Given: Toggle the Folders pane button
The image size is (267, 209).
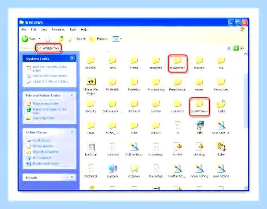Looking at the screenshot, I should pyautogui.click(x=98, y=39).
